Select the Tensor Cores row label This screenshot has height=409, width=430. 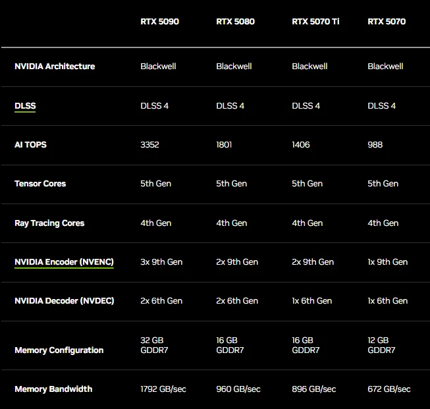point(40,183)
